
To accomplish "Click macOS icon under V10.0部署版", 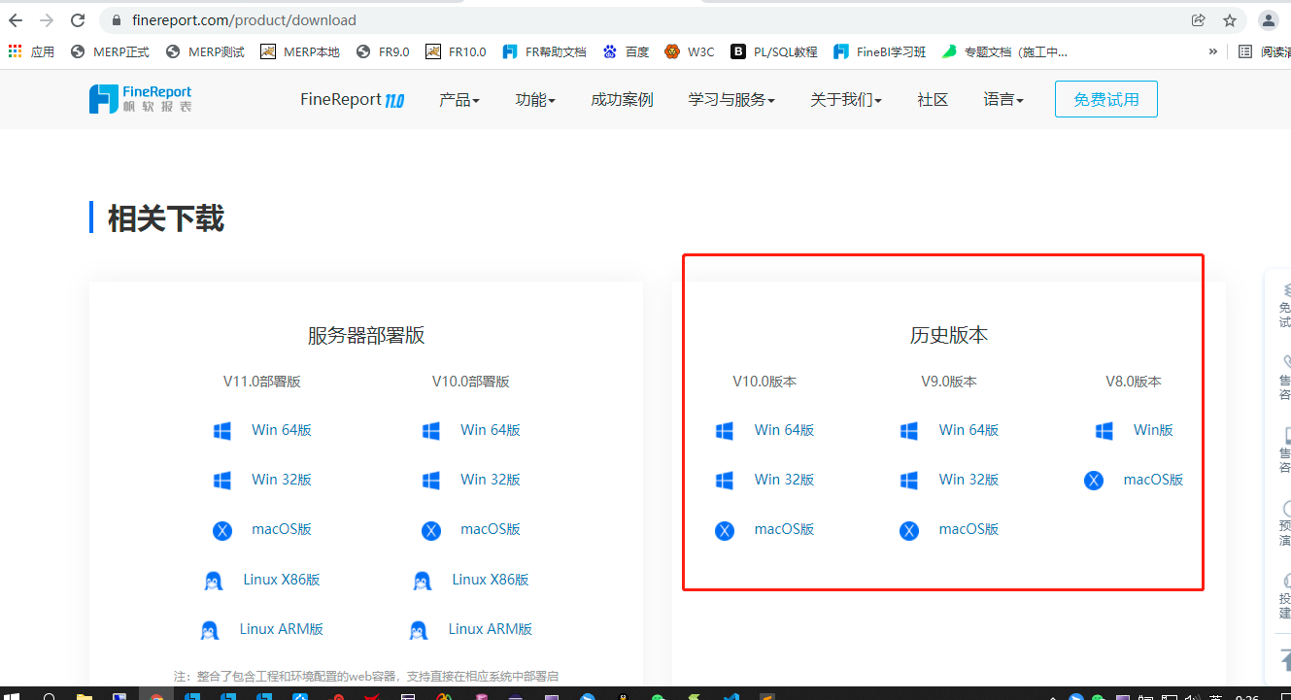I will [431, 530].
